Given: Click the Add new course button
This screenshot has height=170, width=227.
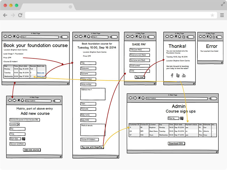Looking at the screenshot, I should click(x=32, y=150).
